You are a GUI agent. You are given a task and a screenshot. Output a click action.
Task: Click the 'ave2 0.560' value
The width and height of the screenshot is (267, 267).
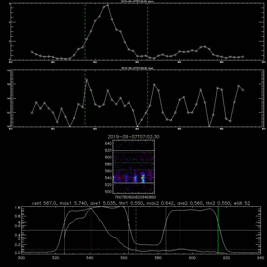(x=190, y=203)
